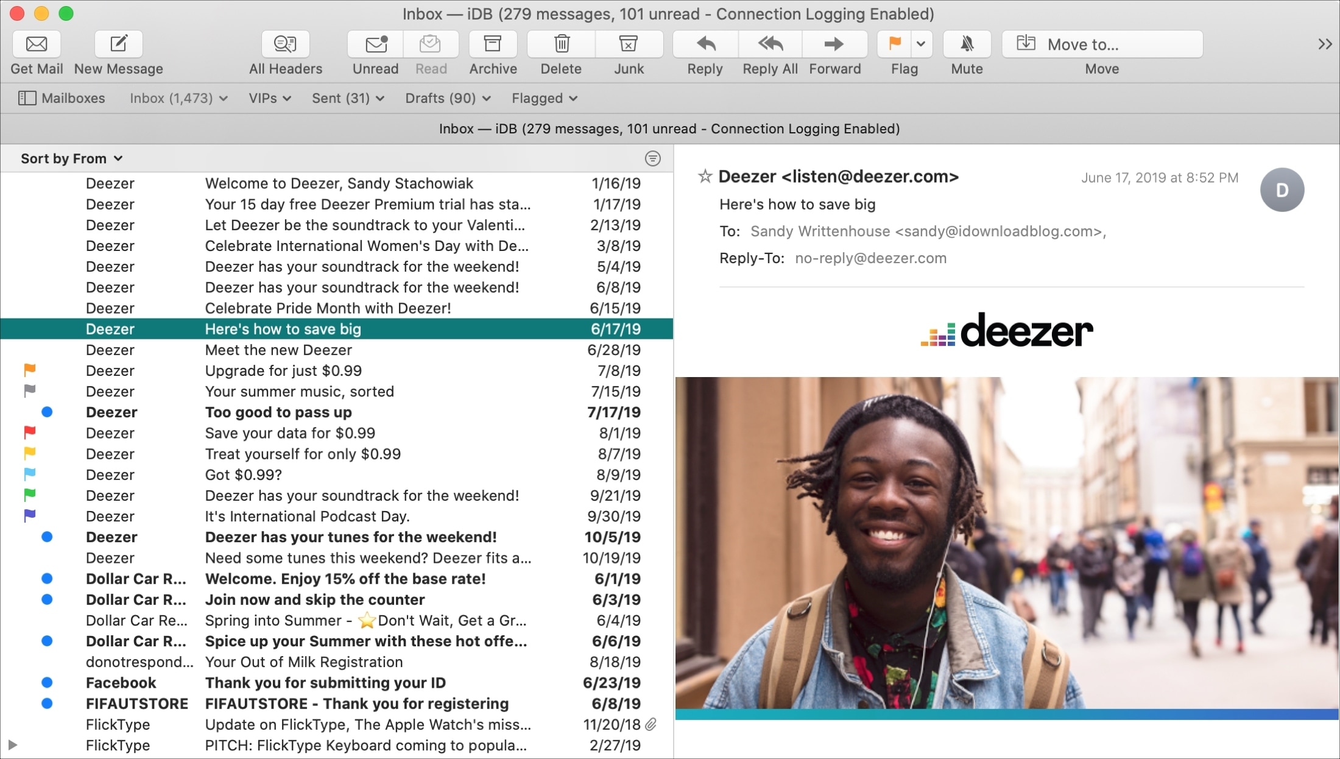Open the Move to... mailbox selector
Image resolution: width=1340 pixels, height=759 pixels.
point(1102,44)
